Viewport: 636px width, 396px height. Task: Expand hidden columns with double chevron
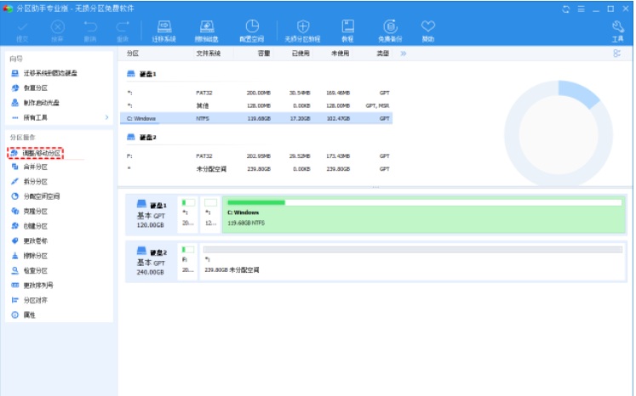tap(404, 53)
